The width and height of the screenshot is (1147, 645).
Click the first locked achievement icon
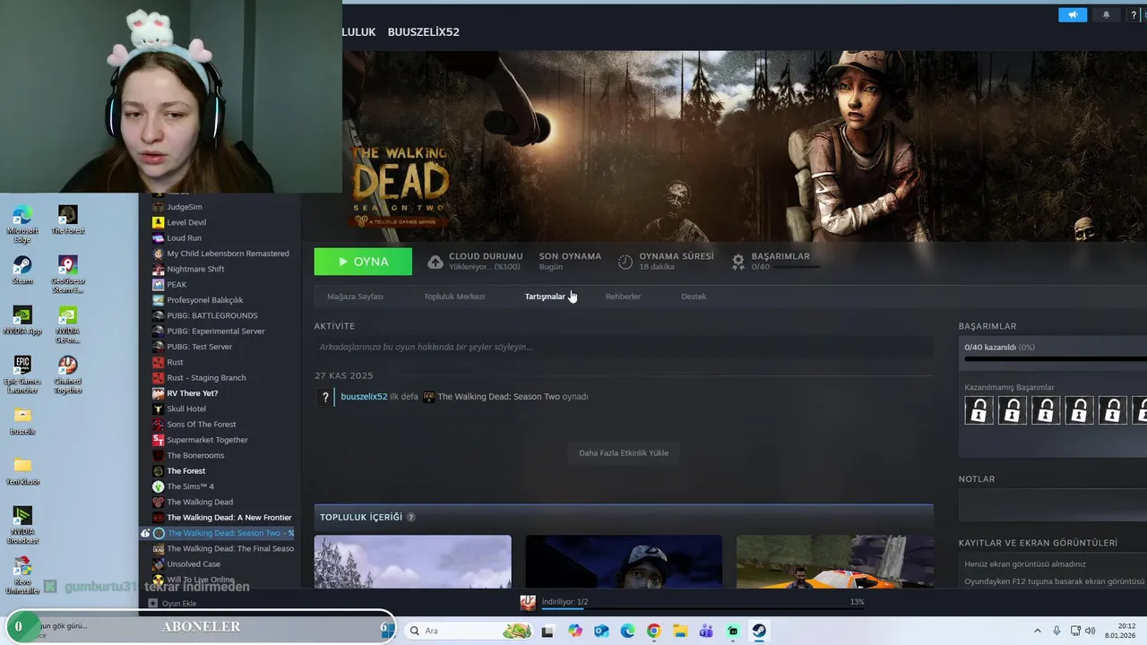click(x=979, y=410)
